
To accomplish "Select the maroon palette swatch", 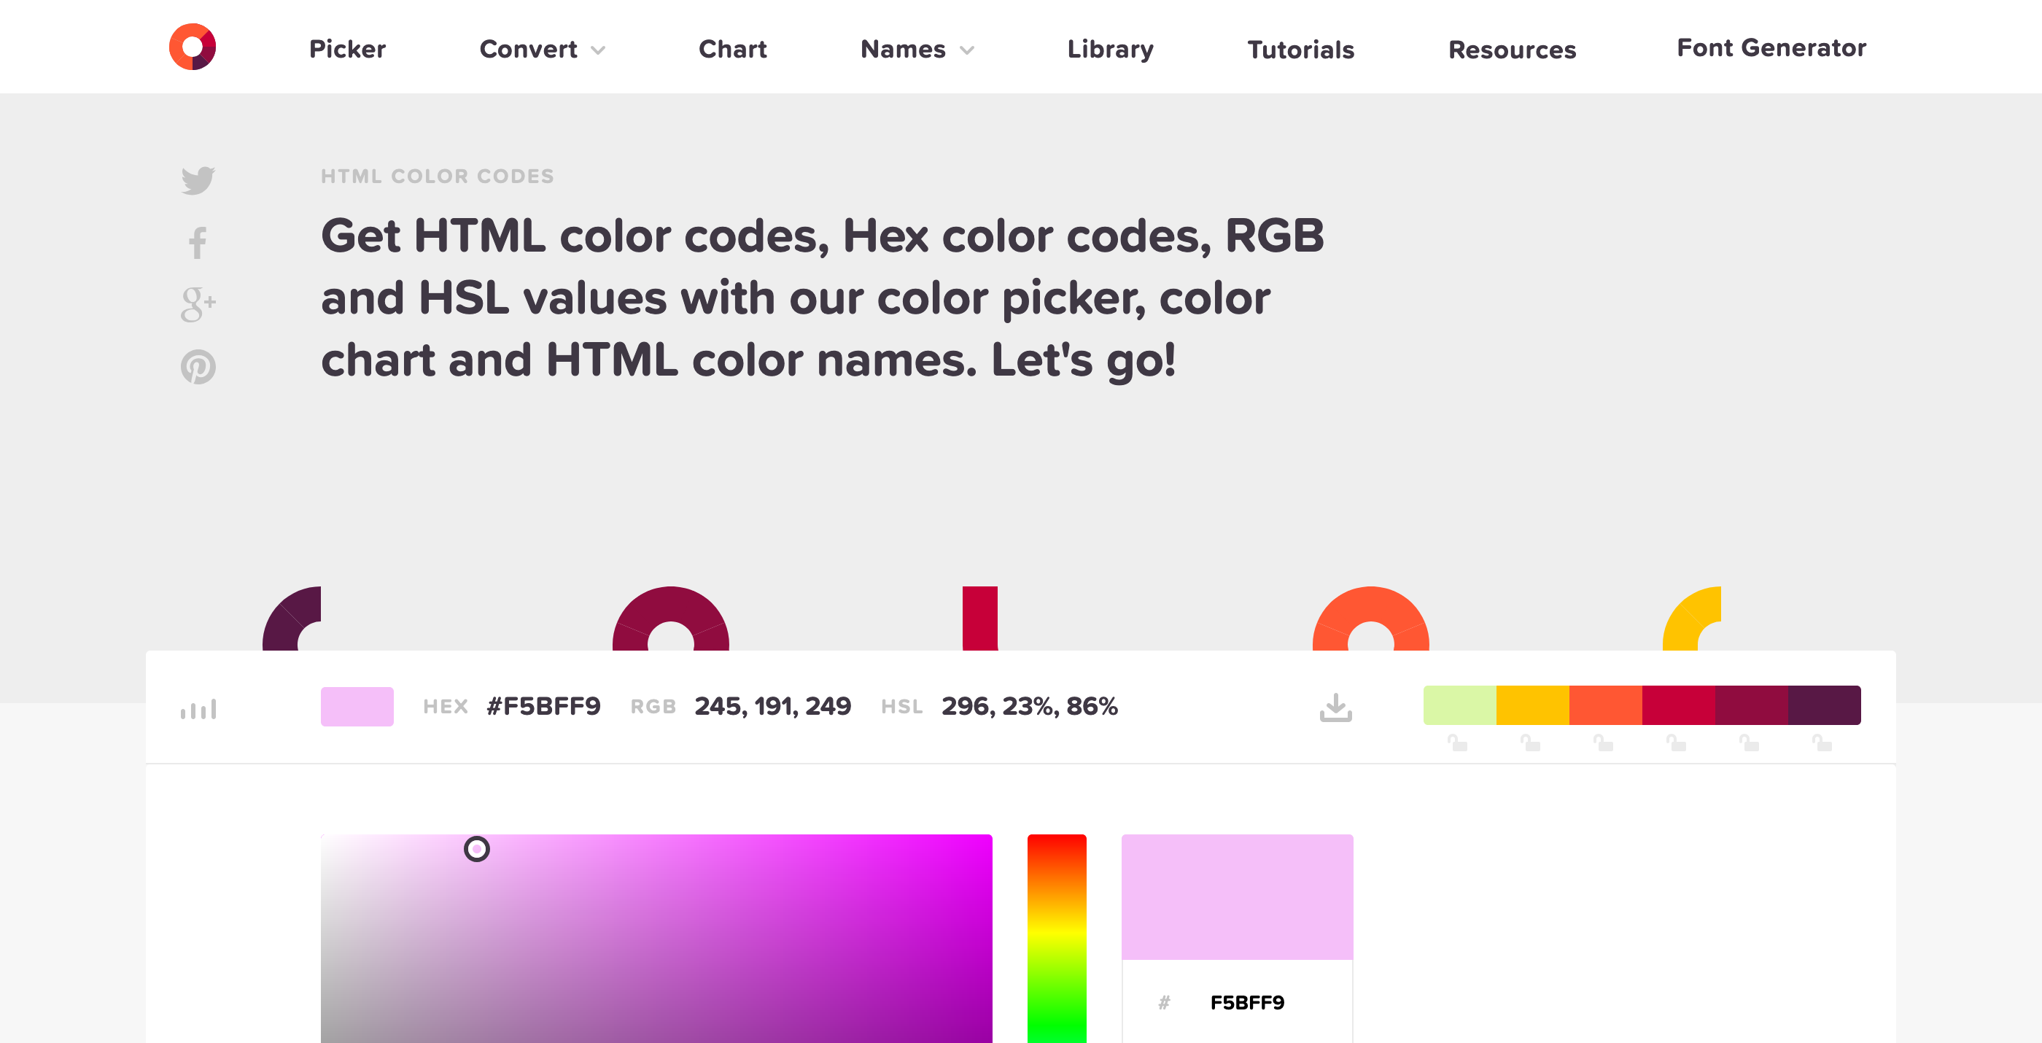I will click(x=1752, y=705).
